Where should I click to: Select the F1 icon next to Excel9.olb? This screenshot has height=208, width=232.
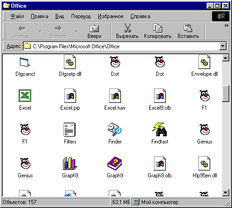click(x=205, y=96)
